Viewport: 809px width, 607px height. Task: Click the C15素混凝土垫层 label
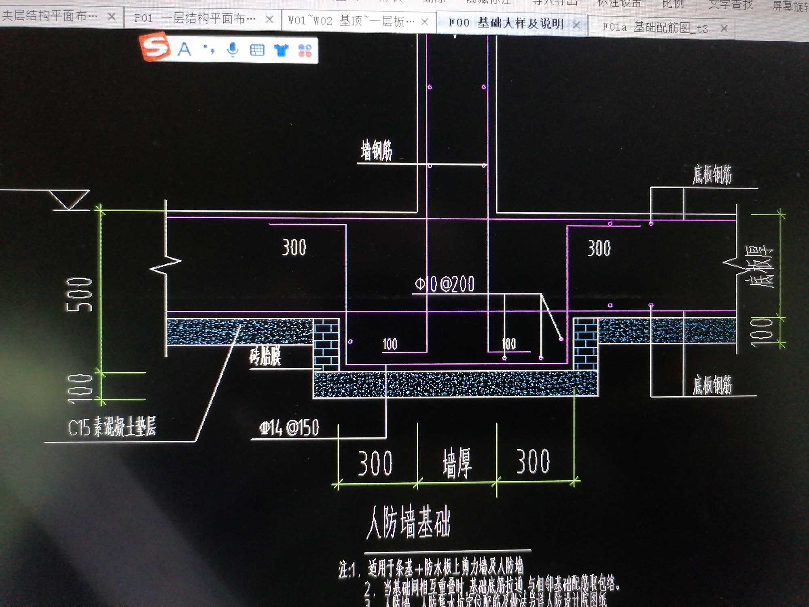pyautogui.click(x=112, y=427)
